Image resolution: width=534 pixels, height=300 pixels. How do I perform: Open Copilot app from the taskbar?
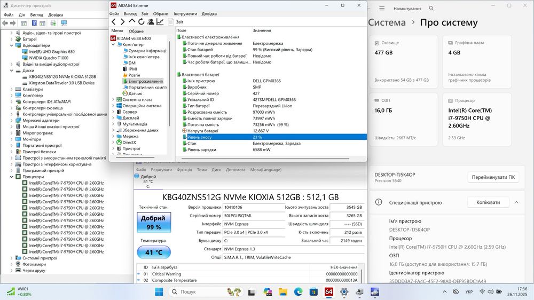point(268,292)
